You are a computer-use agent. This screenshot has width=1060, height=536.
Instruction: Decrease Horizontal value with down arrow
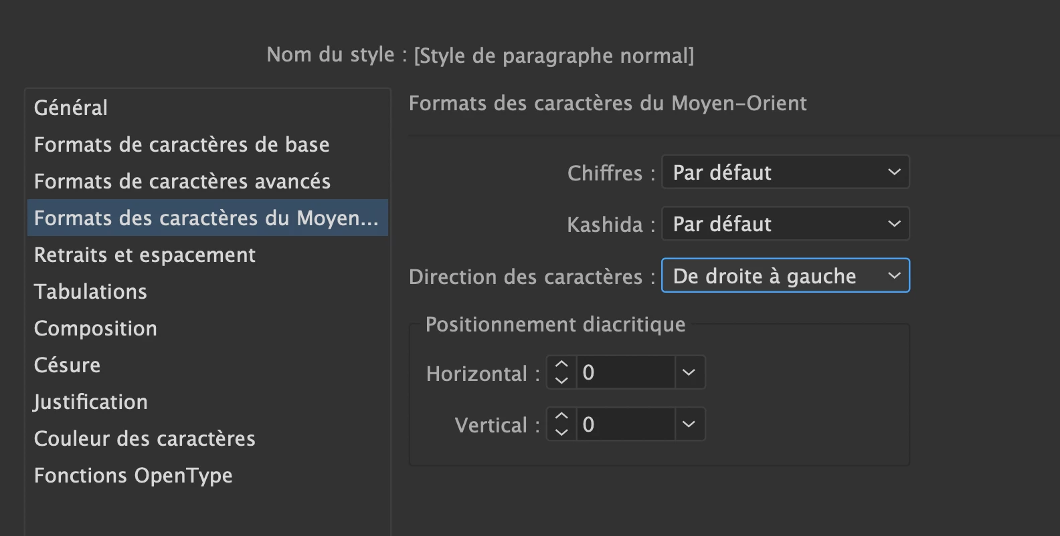pos(561,380)
